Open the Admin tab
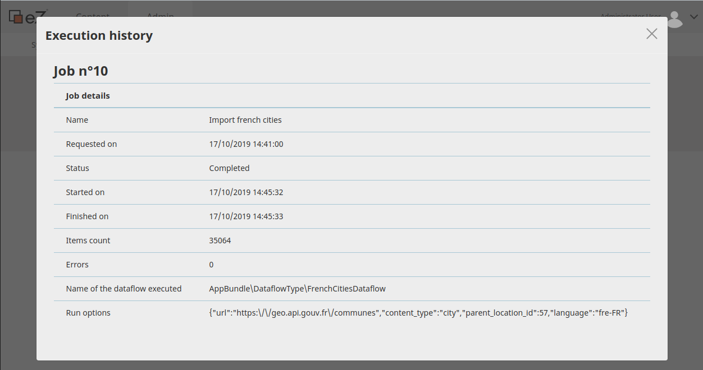 (x=160, y=12)
